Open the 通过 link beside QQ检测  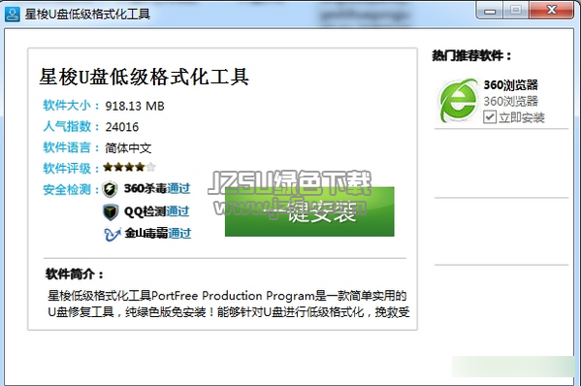[178, 211]
